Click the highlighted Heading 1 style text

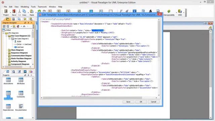98,31
